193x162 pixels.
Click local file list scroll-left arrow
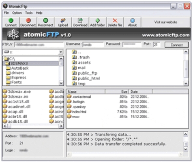[5, 126]
